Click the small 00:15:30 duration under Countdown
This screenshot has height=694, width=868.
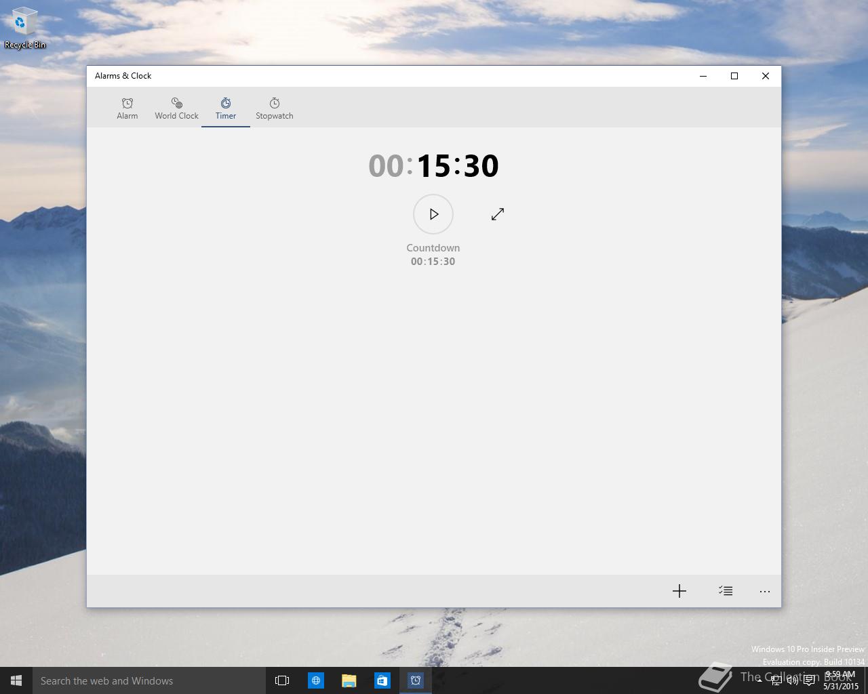click(433, 262)
